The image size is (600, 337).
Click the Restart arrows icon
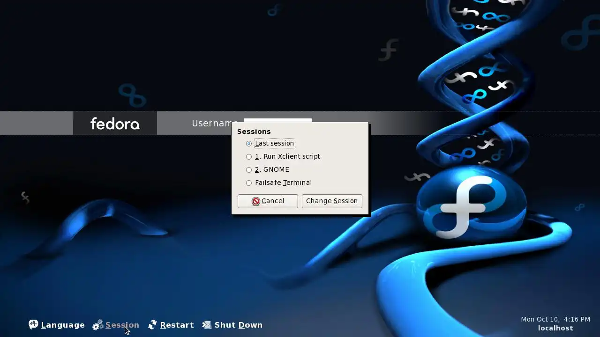click(152, 325)
